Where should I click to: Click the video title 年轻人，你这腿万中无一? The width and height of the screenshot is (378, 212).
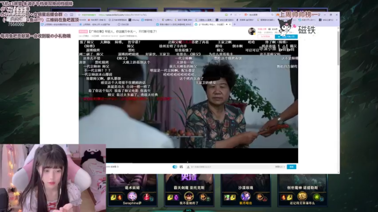pos(123,32)
